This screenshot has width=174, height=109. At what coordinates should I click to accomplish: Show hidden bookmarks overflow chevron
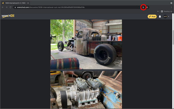coord(158,11)
